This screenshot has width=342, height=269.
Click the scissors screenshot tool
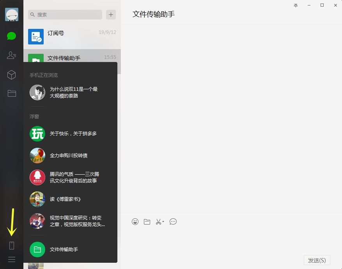(158, 222)
